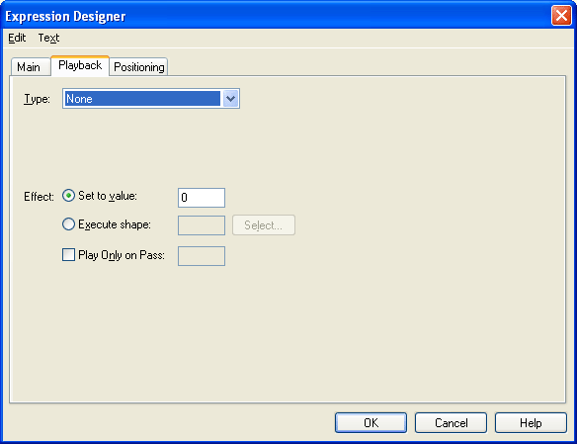Viewport: 577px width, 444px height.
Task: Click the Expression Designer title bar
Action: point(276,16)
